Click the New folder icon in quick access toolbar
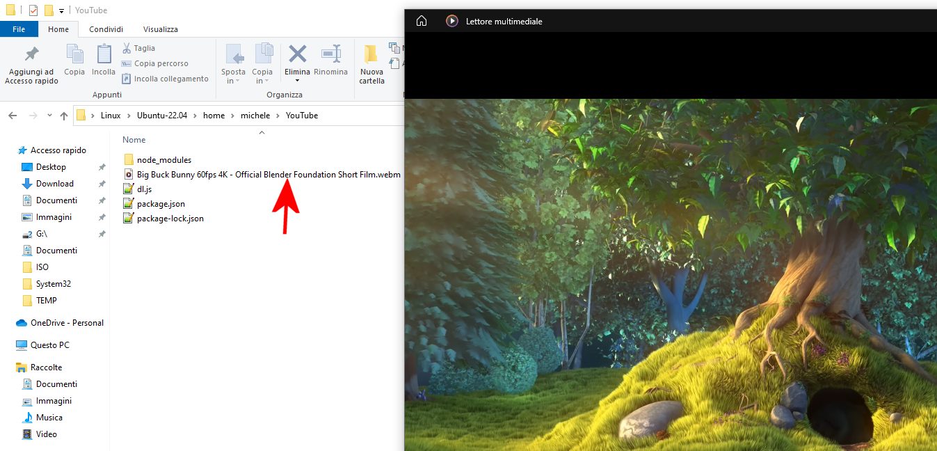This screenshot has height=451, width=937. 49,10
